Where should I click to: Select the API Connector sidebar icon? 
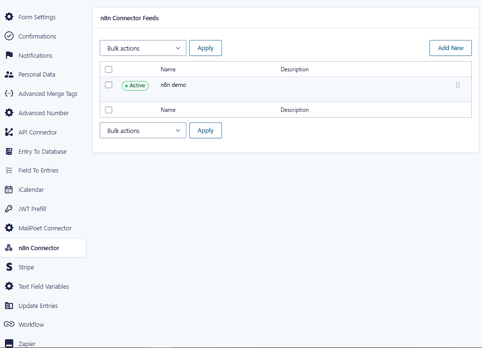tap(9, 132)
